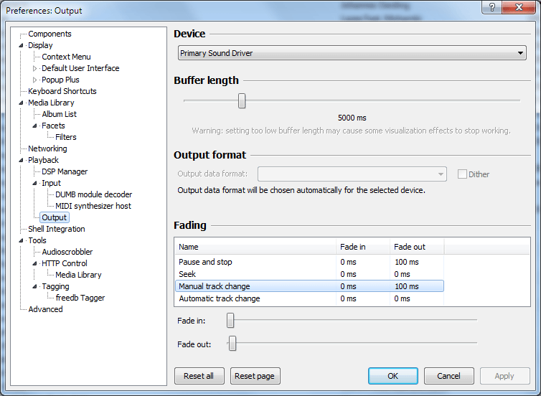
Task: Click the help question mark button
Action: pyautogui.click(x=492, y=9)
